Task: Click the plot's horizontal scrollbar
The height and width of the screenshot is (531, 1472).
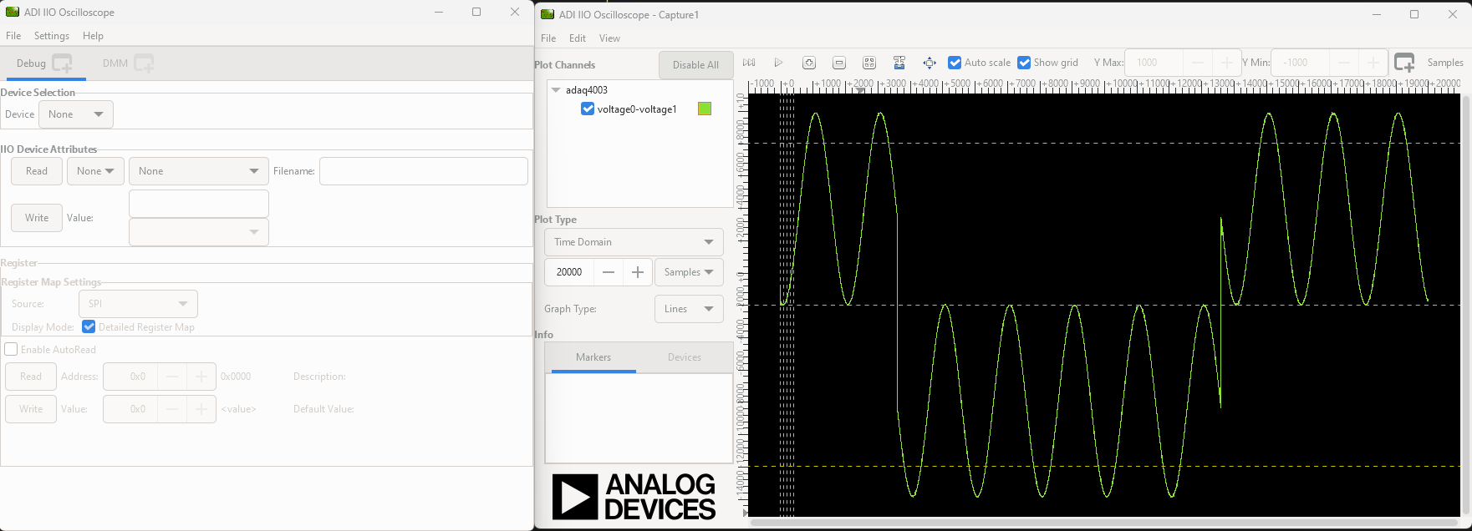Action: [x=1103, y=523]
